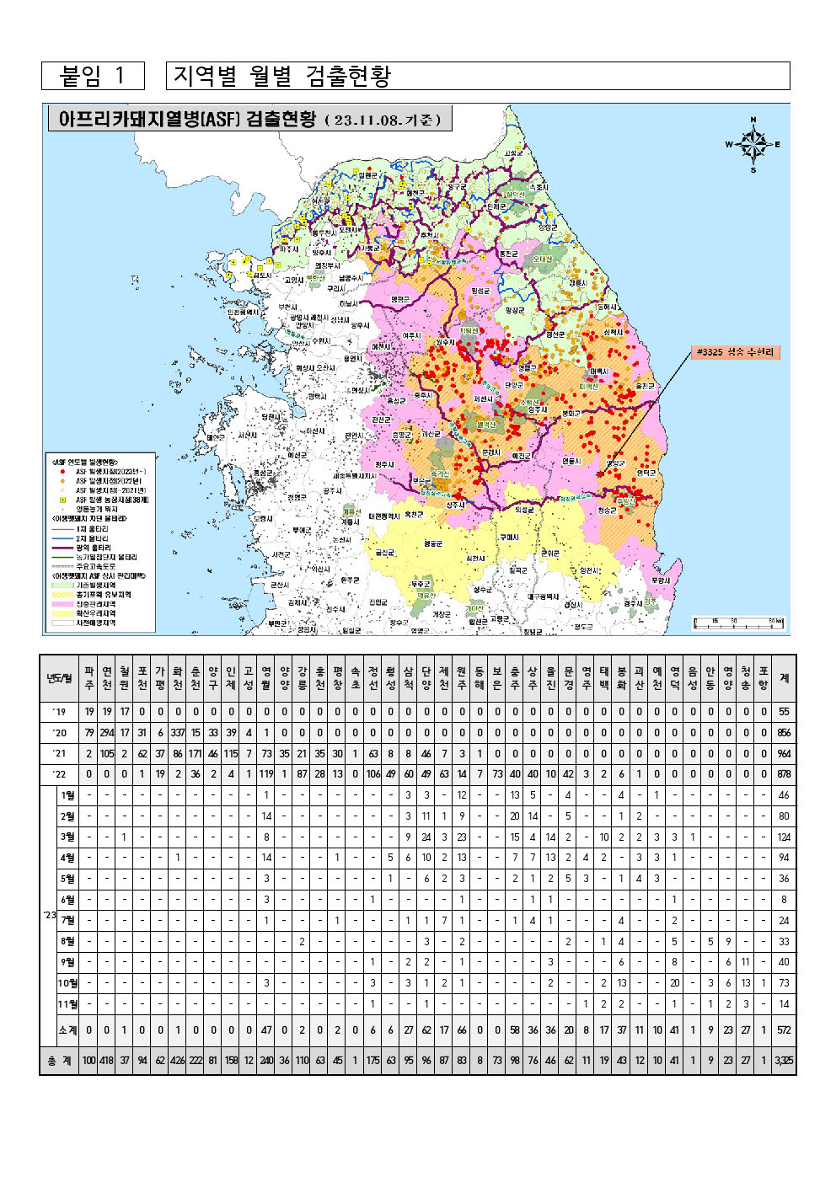Click the #3325 청송 수락리 callout label
Screen dimensions: 836x1182
pyautogui.click(x=735, y=352)
